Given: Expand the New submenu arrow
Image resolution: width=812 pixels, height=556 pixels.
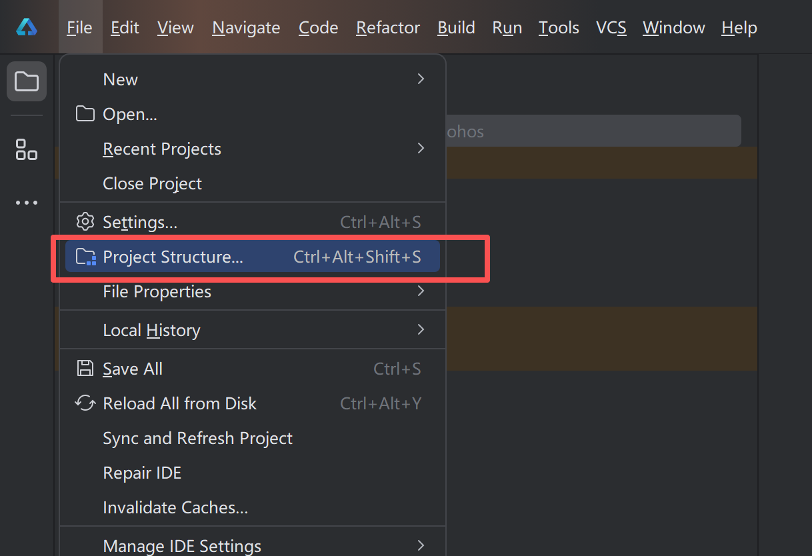Looking at the screenshot, I should point(421,79).
